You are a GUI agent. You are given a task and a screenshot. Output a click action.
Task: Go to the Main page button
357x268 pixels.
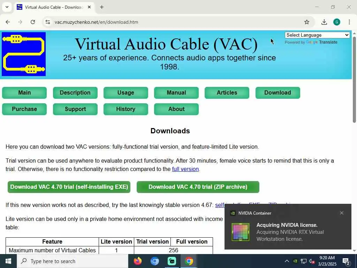24,93
